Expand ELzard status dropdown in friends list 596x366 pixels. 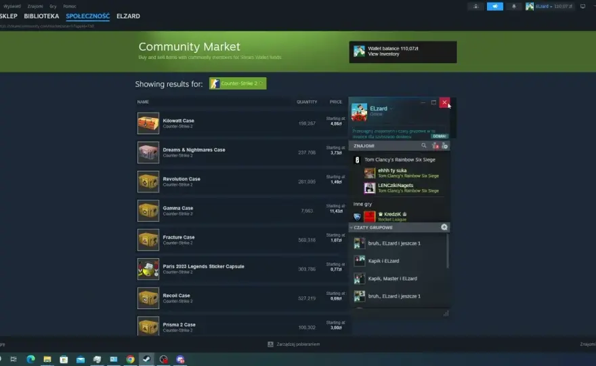(391, 109)
